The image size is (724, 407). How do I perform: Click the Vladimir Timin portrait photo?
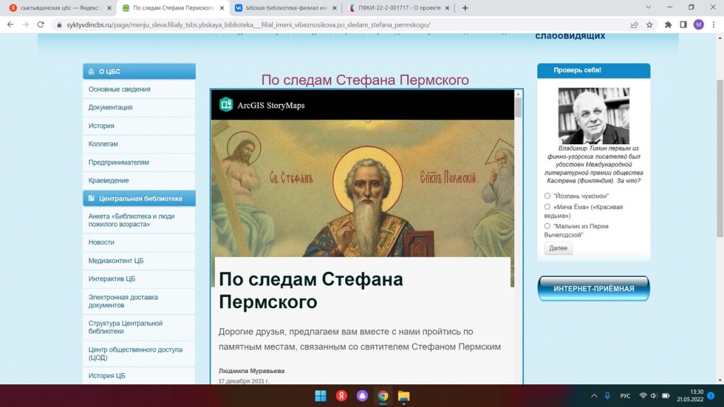pyautogui.click(x=593, y=116)
